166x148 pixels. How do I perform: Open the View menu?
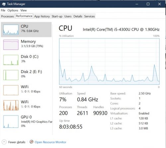coord(24,10)
